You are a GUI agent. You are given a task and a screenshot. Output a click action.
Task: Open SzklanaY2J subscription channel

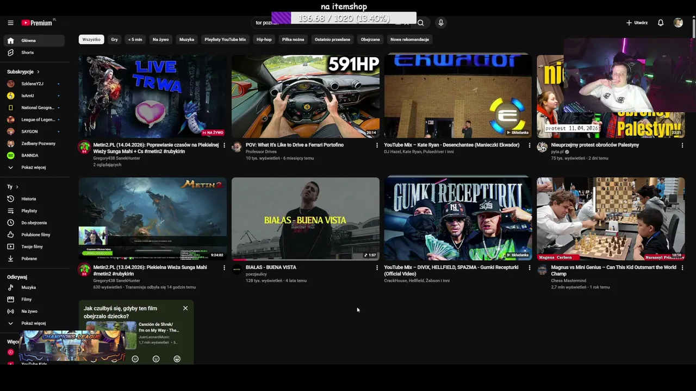tap(34, 84)
